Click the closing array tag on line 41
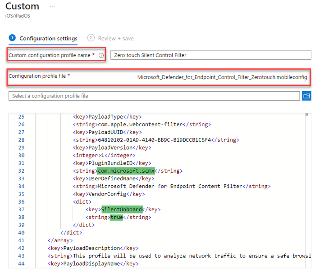The width and height of the screenshot is (315, 276). pyautogui.click(x=60, y=240)
